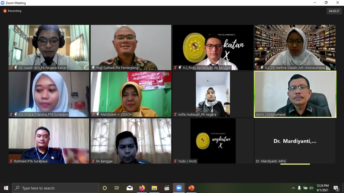344x193 pixels.
Task: Open Zoom from the taskbar
Action: tap(179, 188)
